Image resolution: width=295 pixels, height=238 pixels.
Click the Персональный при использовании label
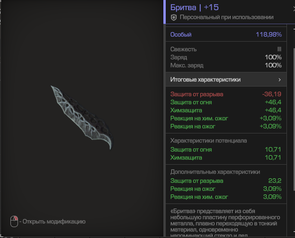(227, 17)
